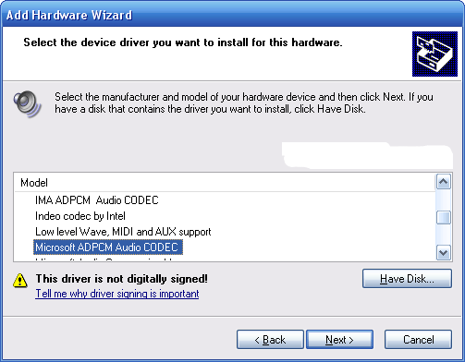
Task: Go back with the Back button
Action: point(270,340)
